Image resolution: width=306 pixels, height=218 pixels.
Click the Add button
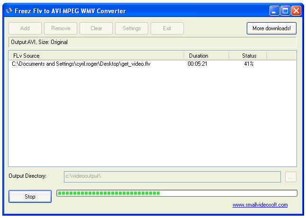click(25, 28)
